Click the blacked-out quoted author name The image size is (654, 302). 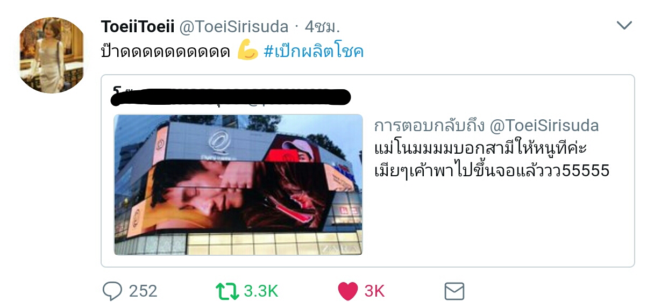(231, 96)
